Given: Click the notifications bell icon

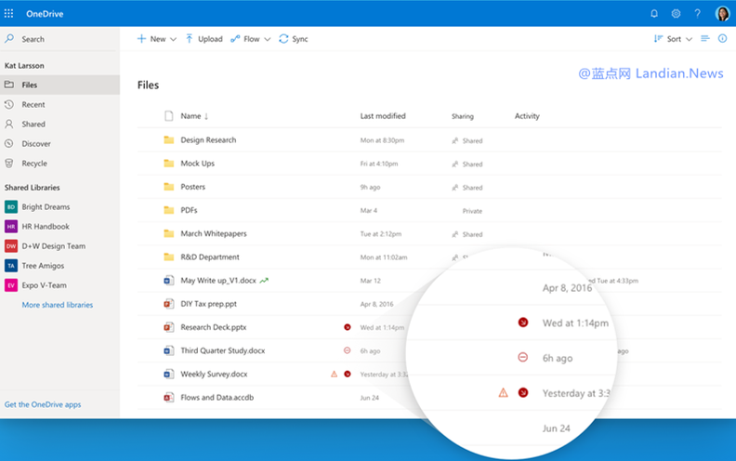Looking at the screenshot, I should click(653, 13).
